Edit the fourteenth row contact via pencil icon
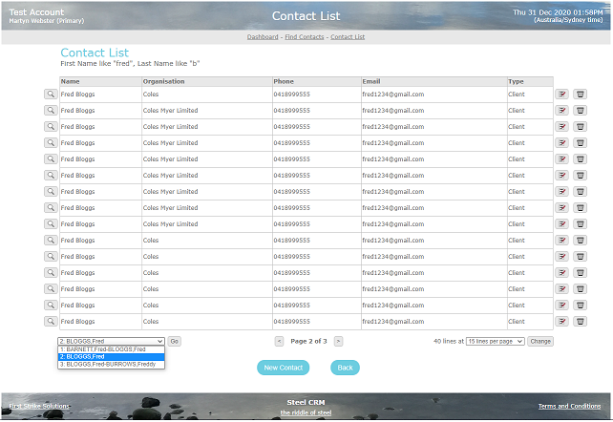Image resolution: width=613 pixels, height=422 pixels. 562,306
